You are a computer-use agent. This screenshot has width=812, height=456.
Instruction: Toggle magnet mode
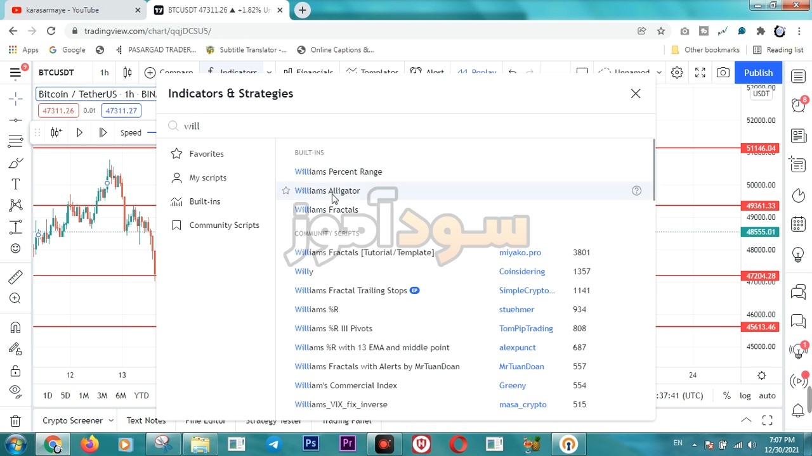(16, 328)
